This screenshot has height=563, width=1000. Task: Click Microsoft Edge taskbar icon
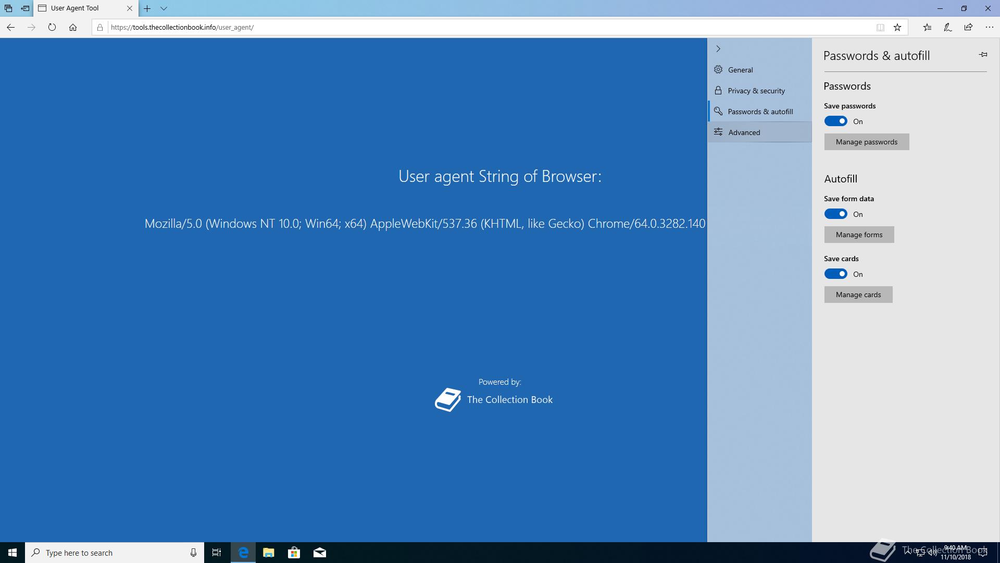(x=243, y=553)
